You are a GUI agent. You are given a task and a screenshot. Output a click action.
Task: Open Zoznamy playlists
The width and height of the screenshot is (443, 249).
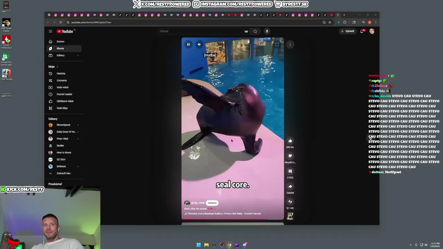(x=64, y=80)
